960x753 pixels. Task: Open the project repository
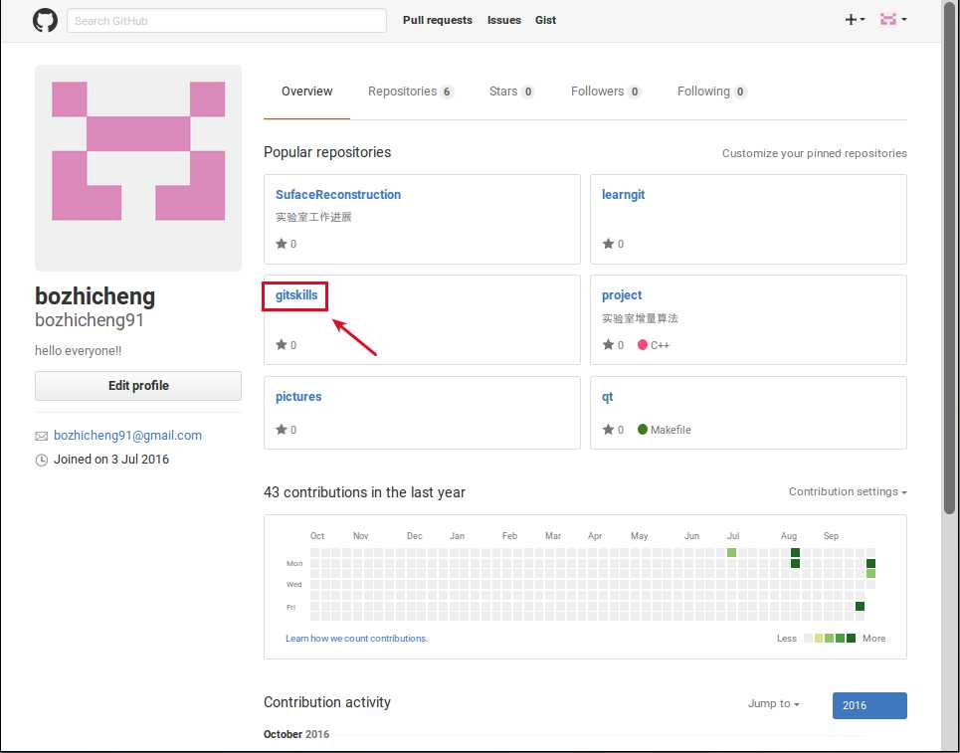tap(622, 295)
